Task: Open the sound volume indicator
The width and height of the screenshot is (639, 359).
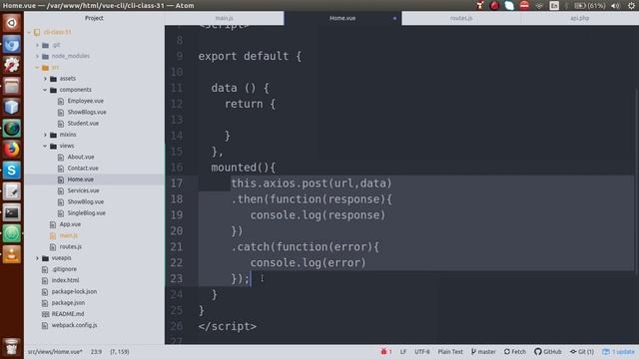Action: click(x=615, y=6)
